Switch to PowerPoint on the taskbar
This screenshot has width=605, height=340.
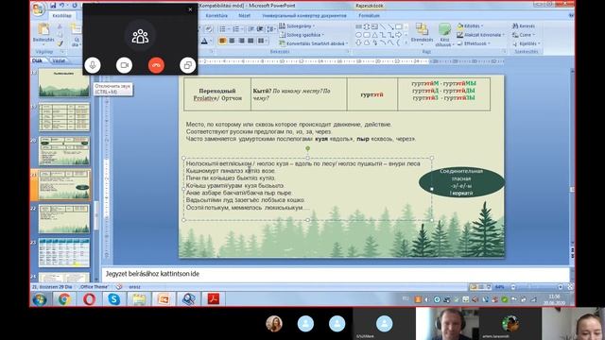point(164,299)
